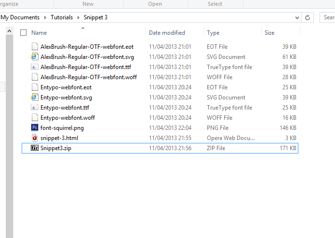Click the Entypo-webfont.eot file icon
Image resolution: width=335 pixels, height=238 pixels.
(35, 87)
